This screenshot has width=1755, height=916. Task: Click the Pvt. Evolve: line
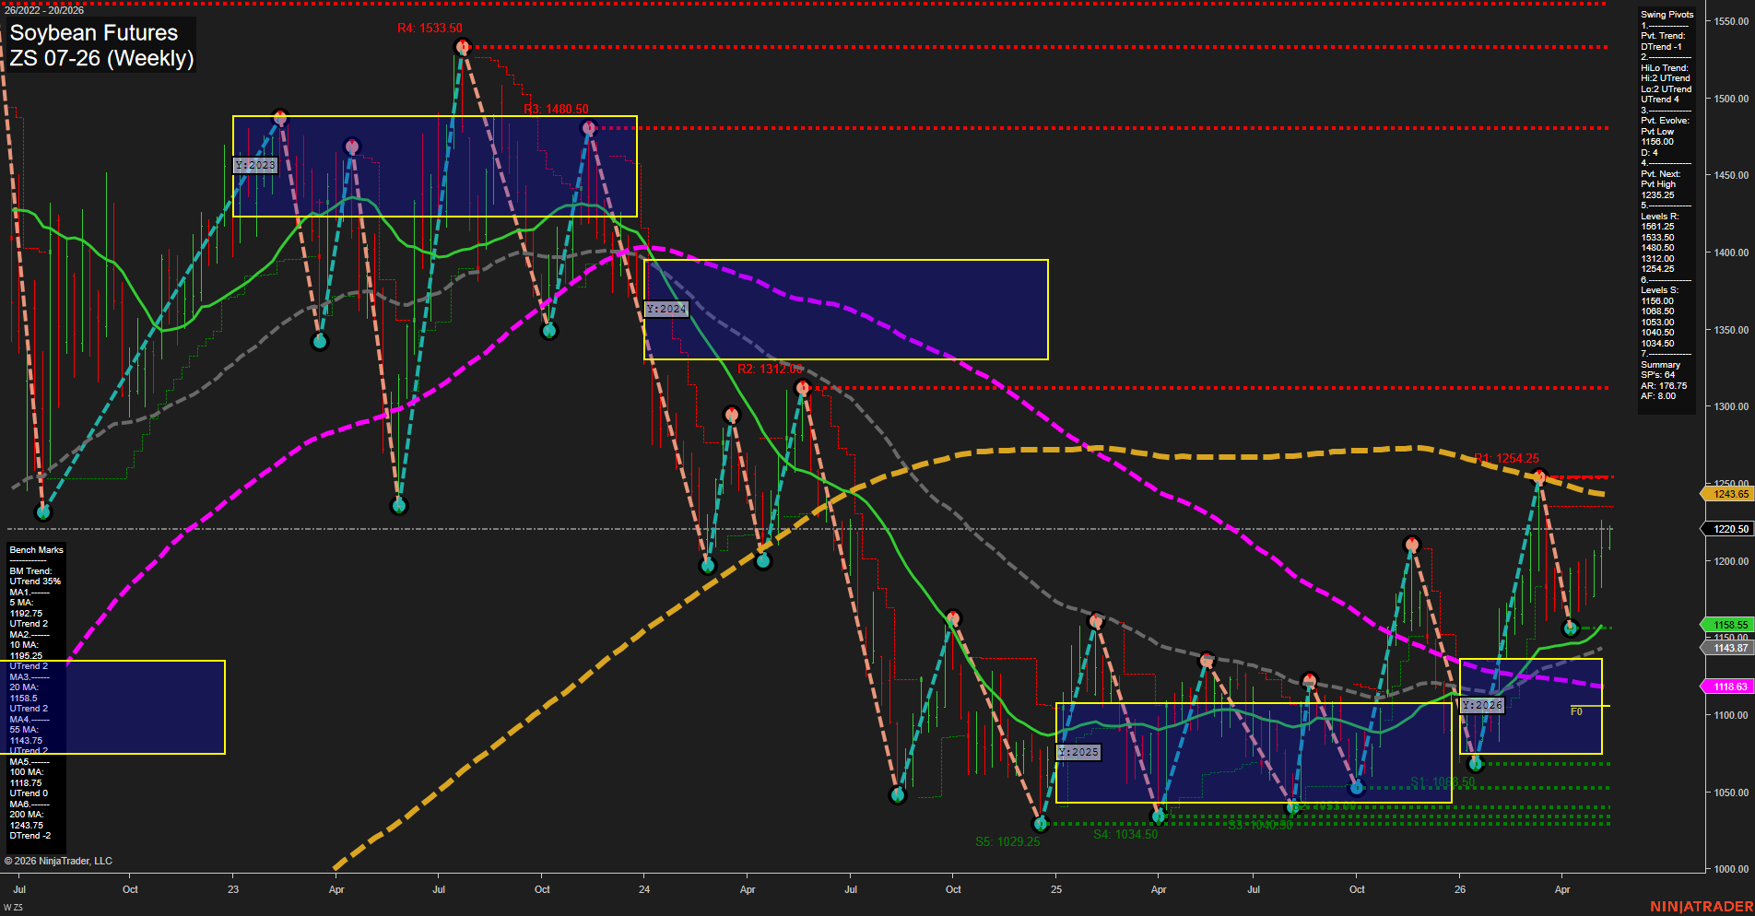tap(1665, 121)
